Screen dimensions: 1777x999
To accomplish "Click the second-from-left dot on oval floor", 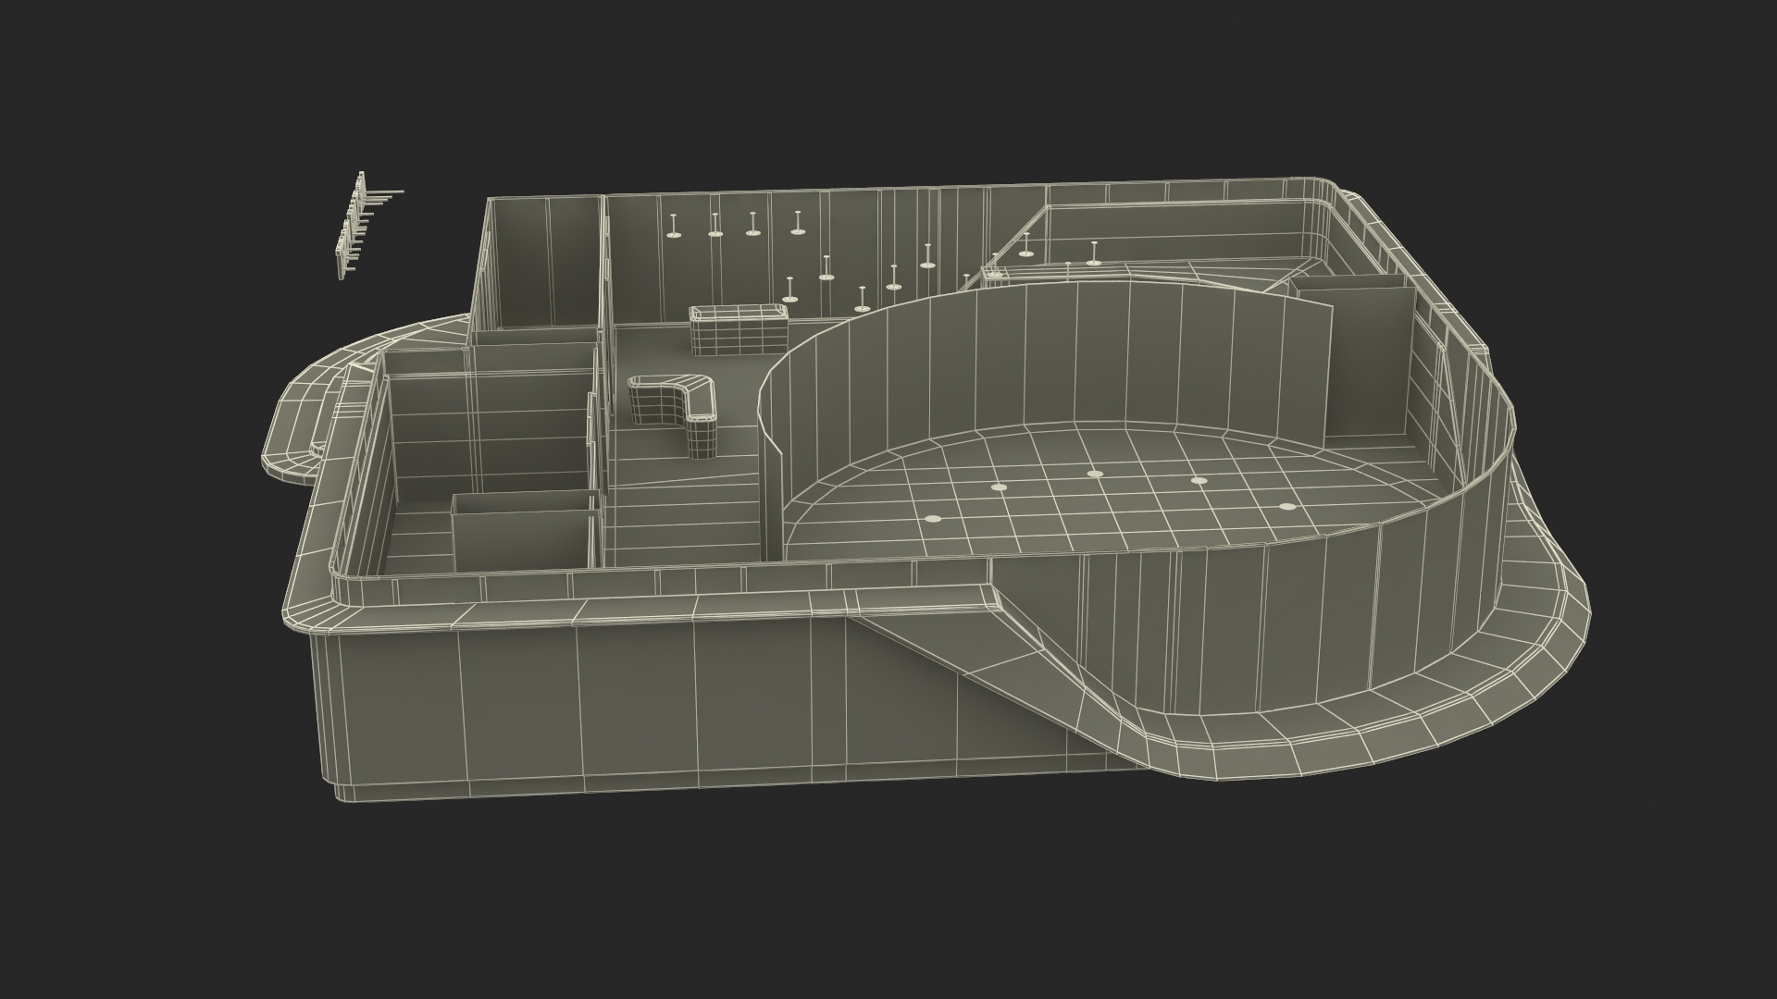I will tap(998, 487).
